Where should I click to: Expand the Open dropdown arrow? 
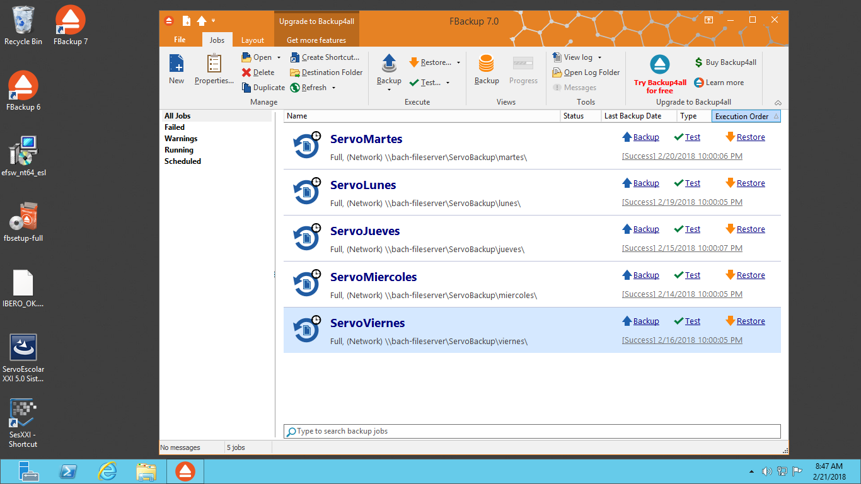pyautogui.click(x=279, y=57)
